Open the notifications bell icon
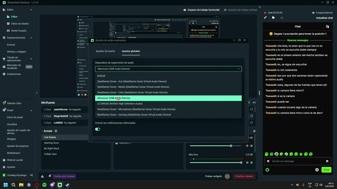337x189 pixels. pos(50,176)
